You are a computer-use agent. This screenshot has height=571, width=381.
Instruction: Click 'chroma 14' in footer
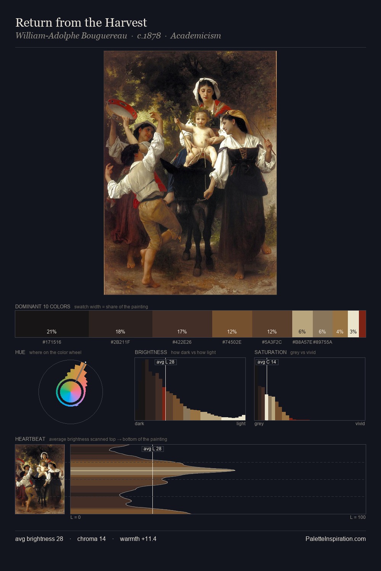pyautogui.click(x=91, y=539)
